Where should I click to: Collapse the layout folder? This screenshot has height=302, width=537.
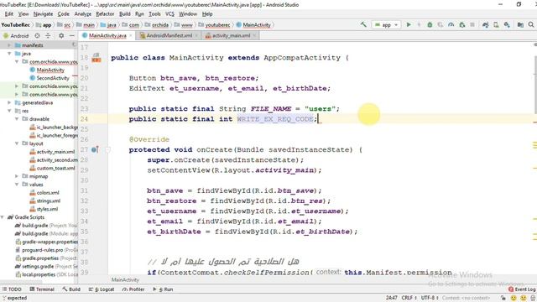[x=17, y=143]
